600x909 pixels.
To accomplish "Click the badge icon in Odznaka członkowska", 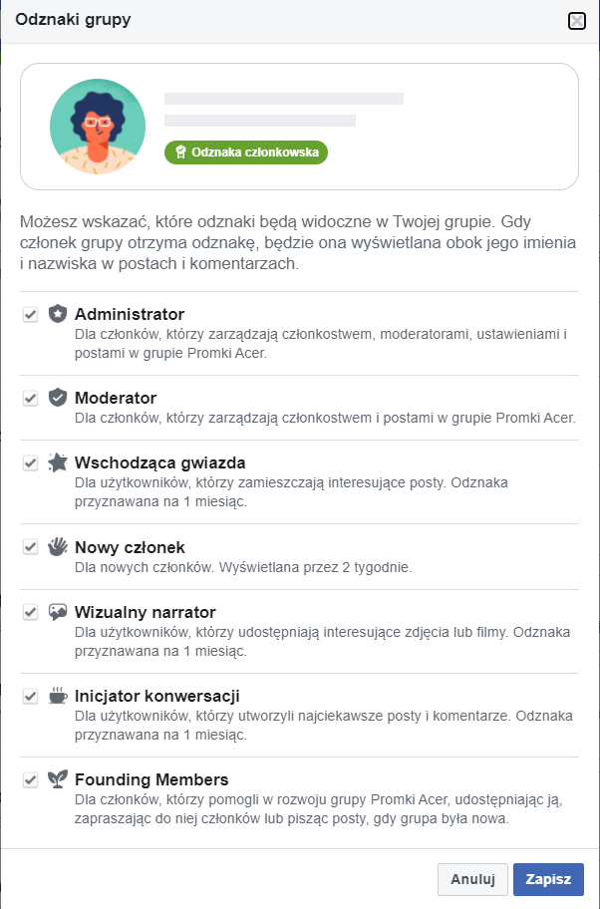I will 180,151.
